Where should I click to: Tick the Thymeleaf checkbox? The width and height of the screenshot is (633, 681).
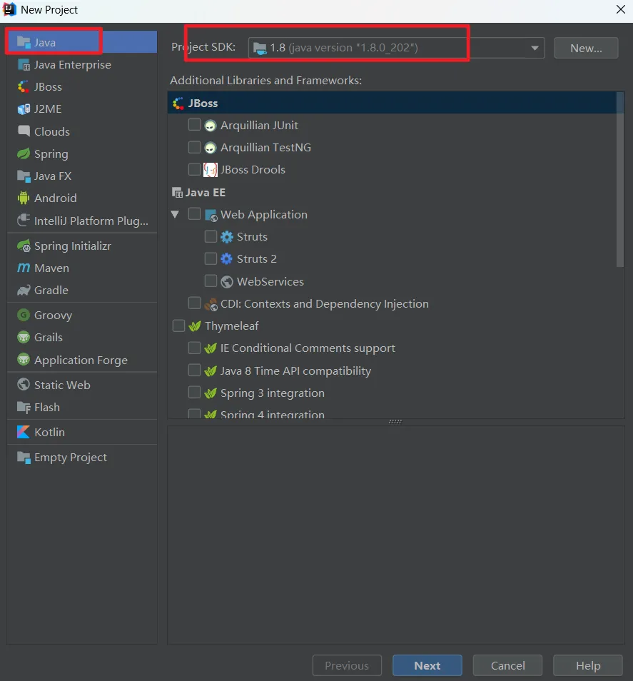[x=179, y=326]
